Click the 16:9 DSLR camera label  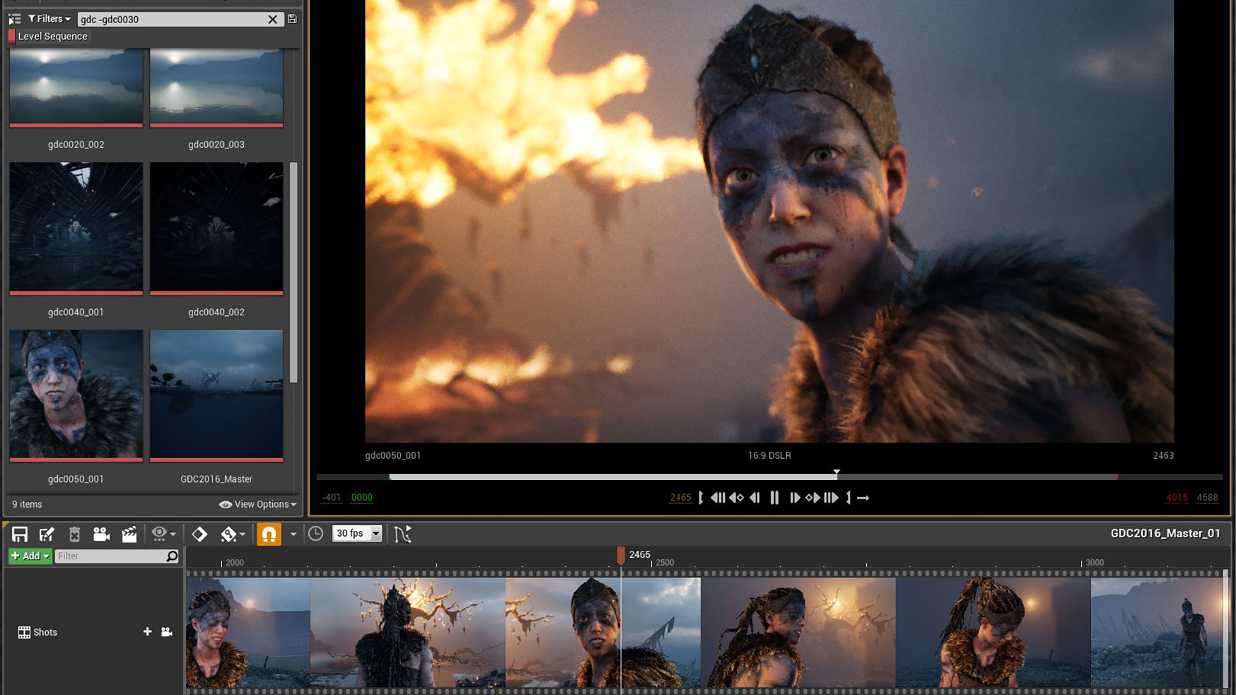769,456
